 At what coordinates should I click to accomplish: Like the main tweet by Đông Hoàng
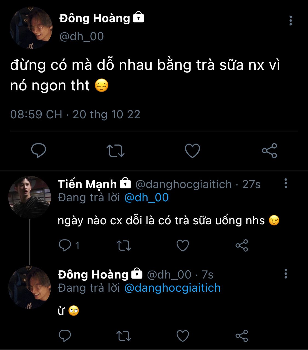click(x=192, y=150)
